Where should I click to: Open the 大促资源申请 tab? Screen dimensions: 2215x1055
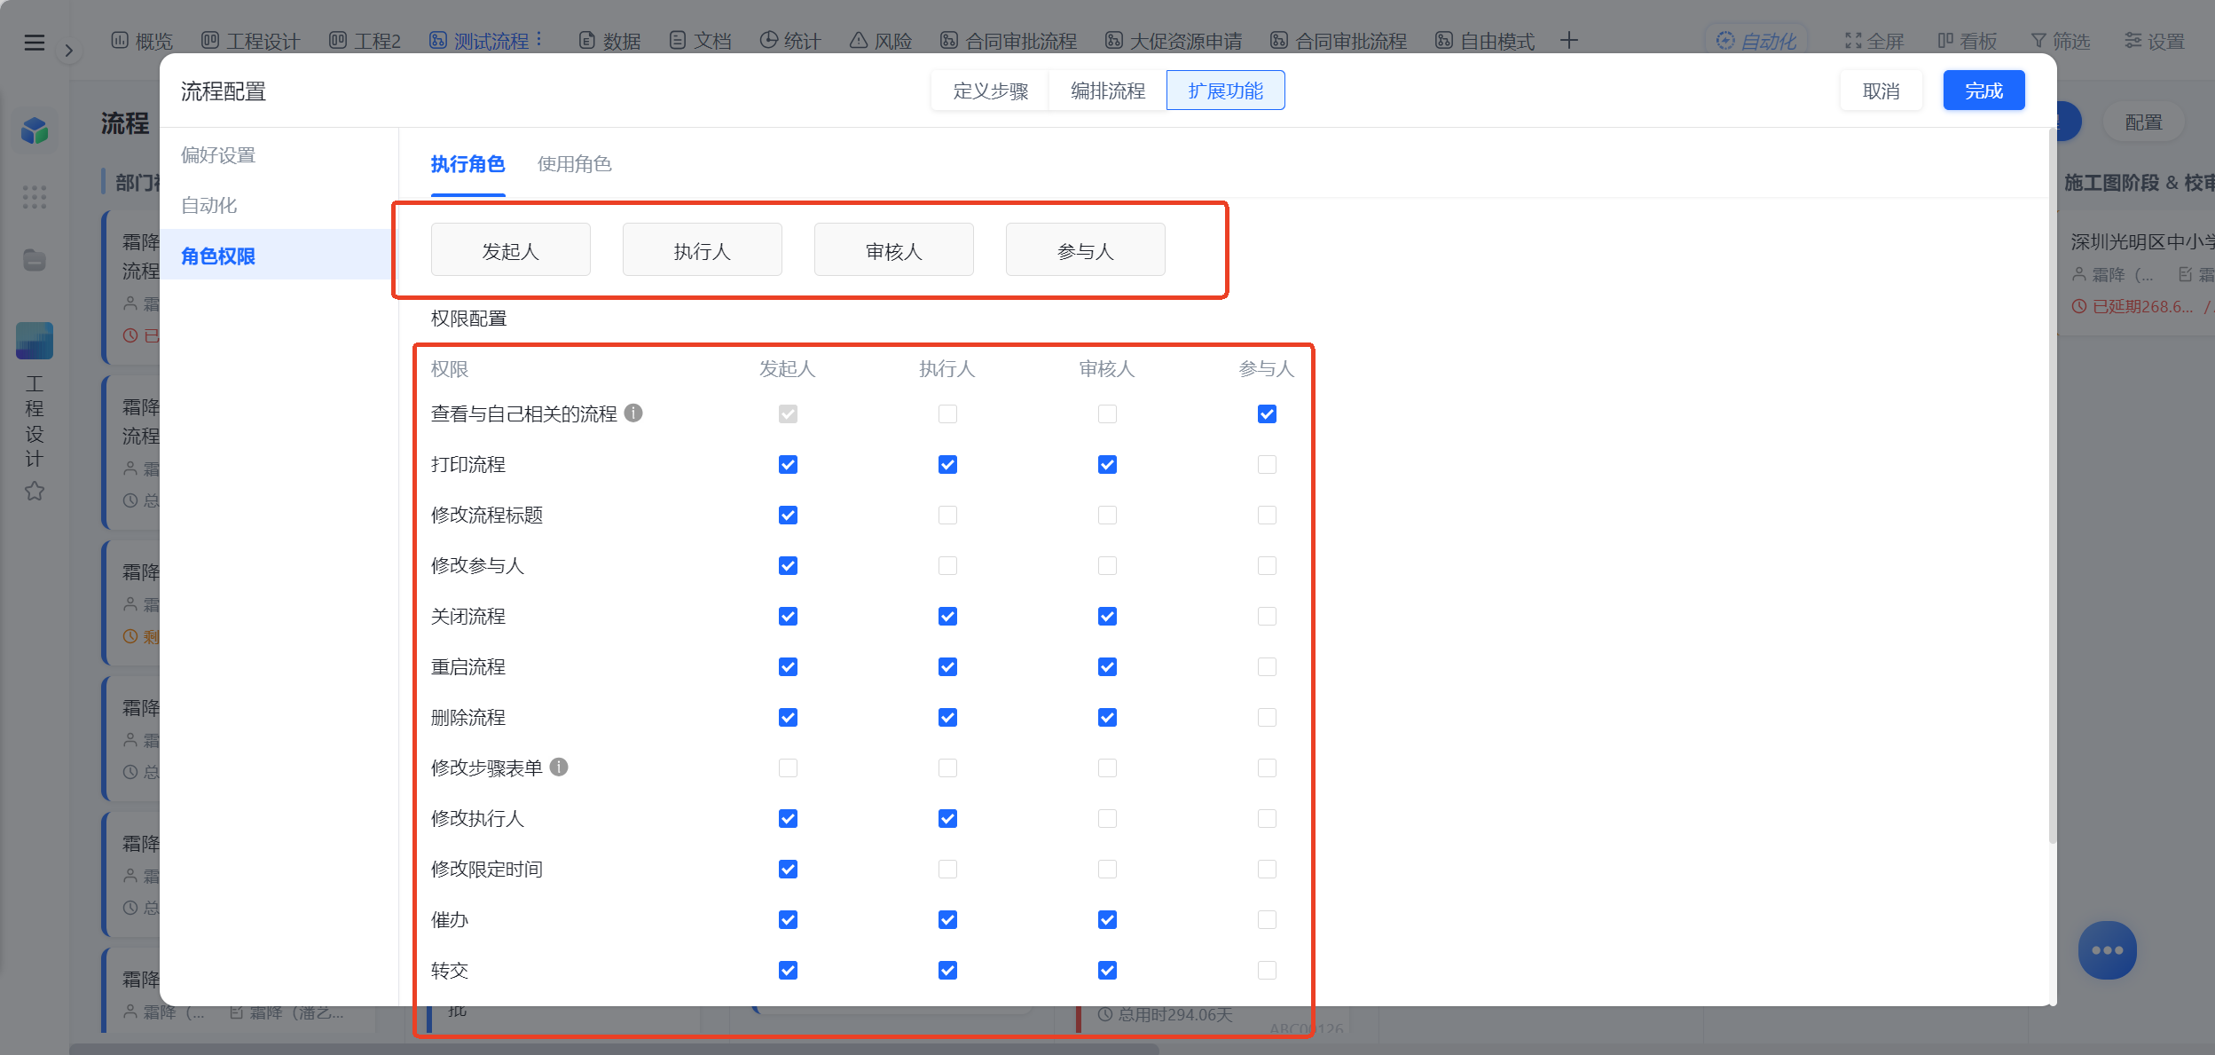click(x=1174, y=41)
